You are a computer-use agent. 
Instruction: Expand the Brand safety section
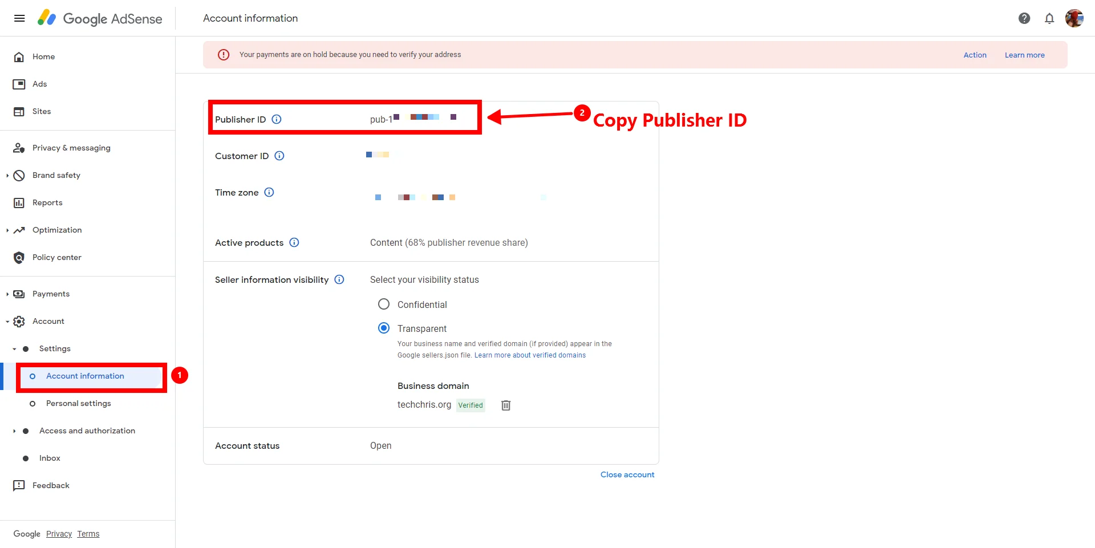pos(7,176)
